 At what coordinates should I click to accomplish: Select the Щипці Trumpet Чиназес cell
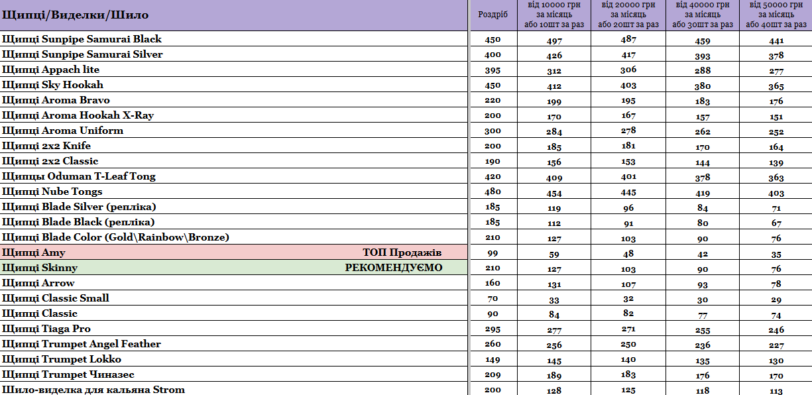coord(234,374)
